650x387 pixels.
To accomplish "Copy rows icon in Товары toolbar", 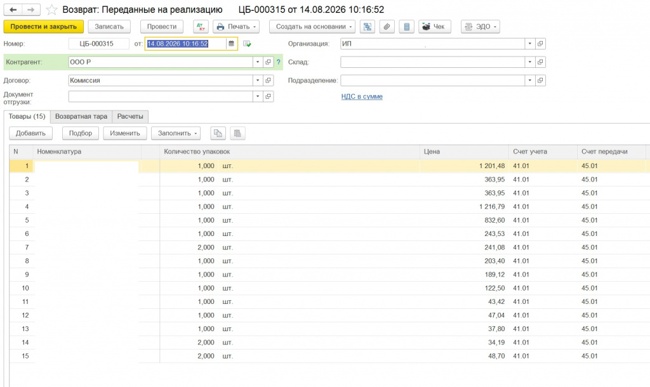I will coord(218,133).
